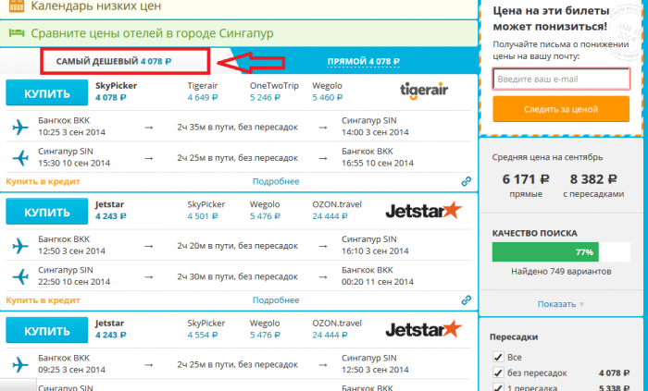
Task: Toggle the 'Все' transfers checkbox
Action: point(499,357)
